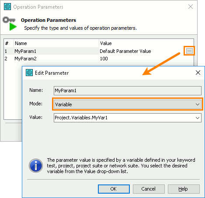Click the key and play arrow icon
This screenshot has width=205, height=198.
[x=10, y=24]
